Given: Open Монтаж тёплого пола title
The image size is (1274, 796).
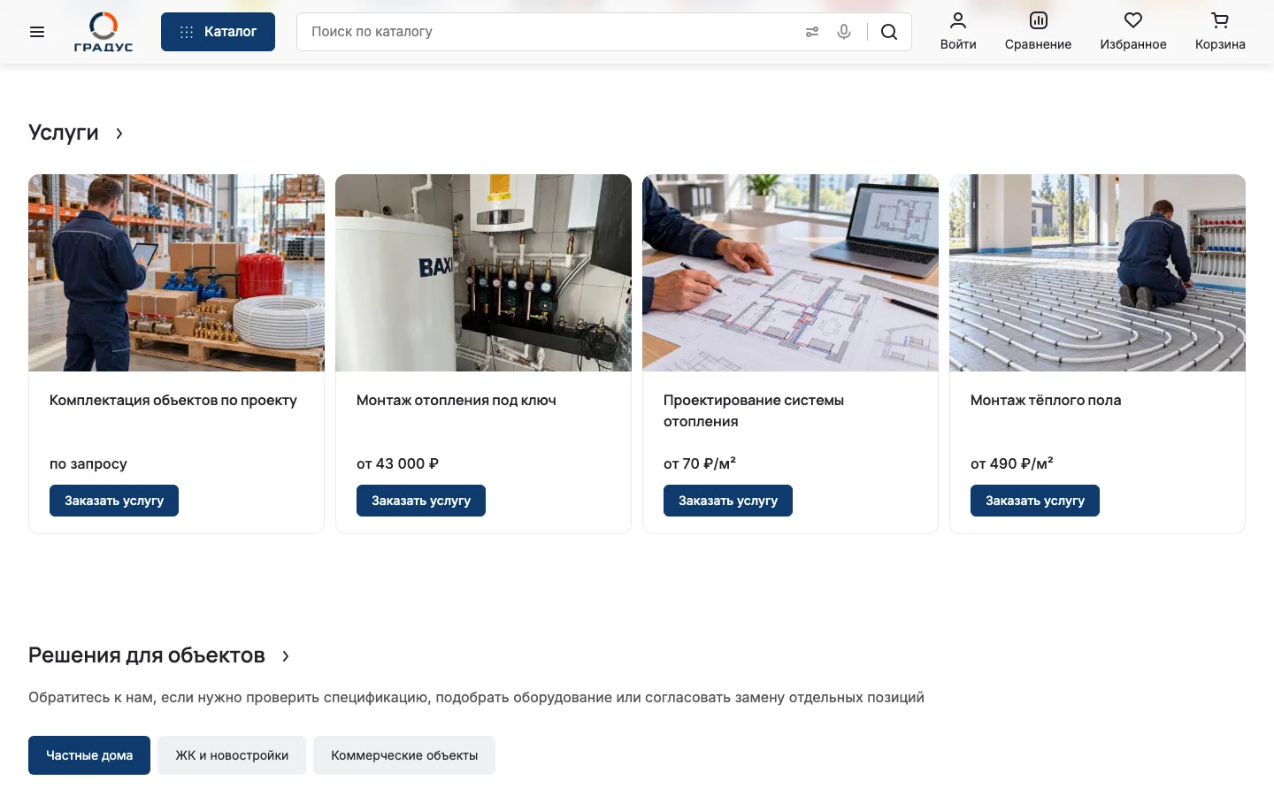Looking at the screenshot, I should [x=1046, y=401].
